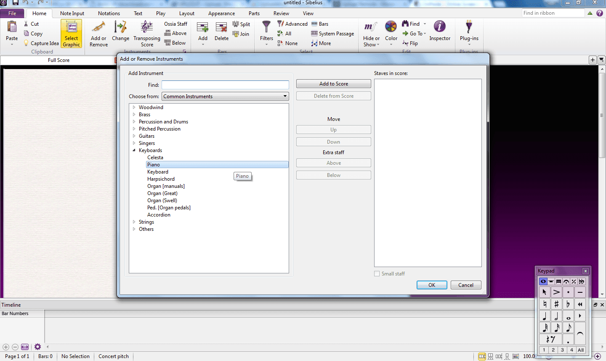Click the natural accidental on Keypad
The image size is (606, 361).
point(545,304)
